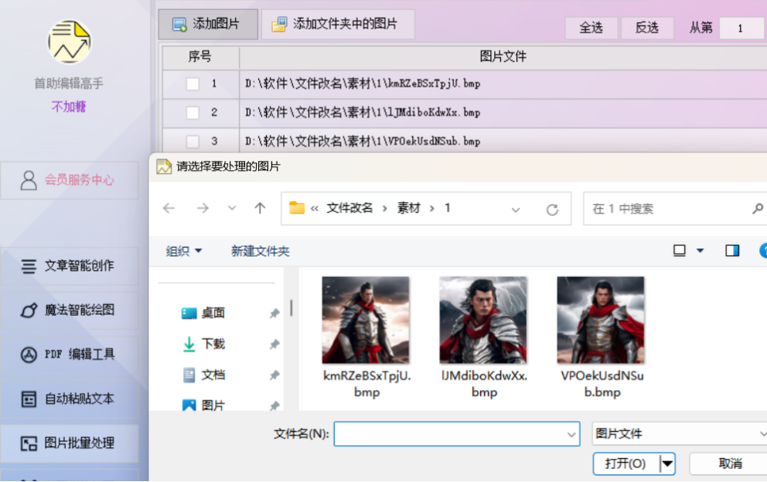This screenshot has width=767, height=482.
Task: Tick checkbox for row 2 lJMdiboKdwXx.bmp
Action: tap(193, 113)
